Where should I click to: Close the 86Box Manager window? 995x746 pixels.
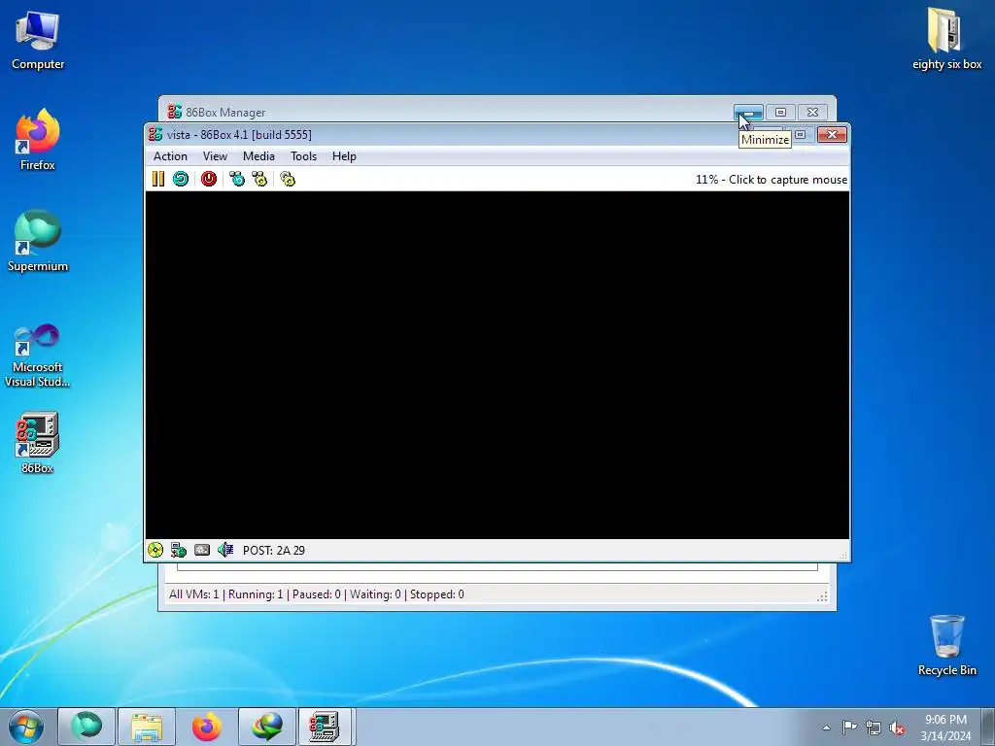(812, 113)
